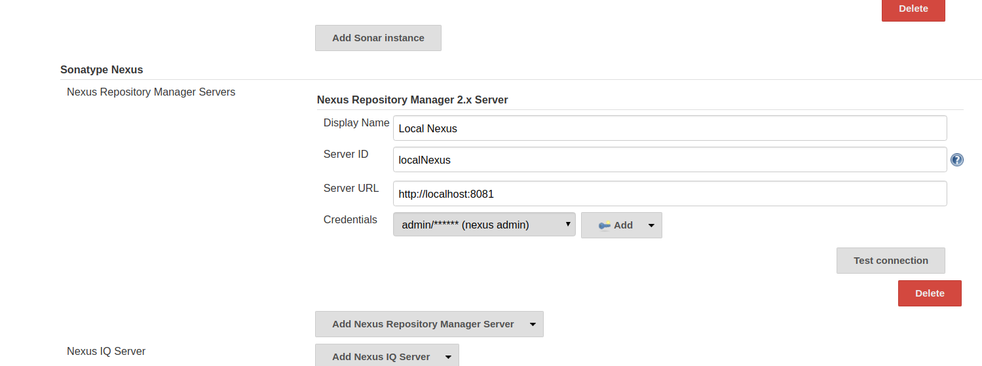Click the Add Nexus IQ Server text
The image size is (982, 366).
point(381,357)
